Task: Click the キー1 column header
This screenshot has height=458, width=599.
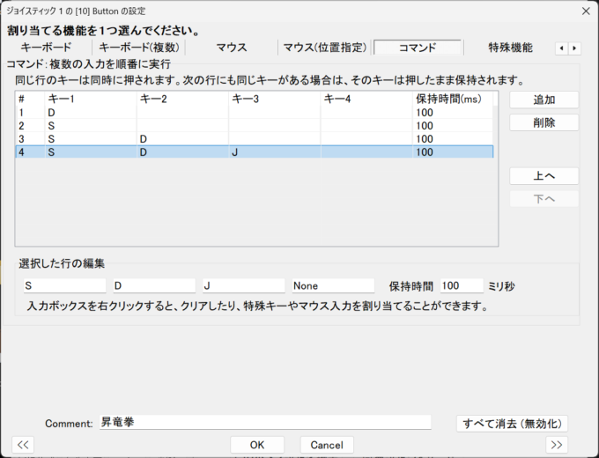Action: pos(91,99)
